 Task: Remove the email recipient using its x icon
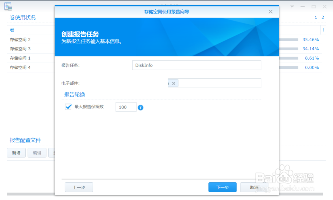coord(173,83)
